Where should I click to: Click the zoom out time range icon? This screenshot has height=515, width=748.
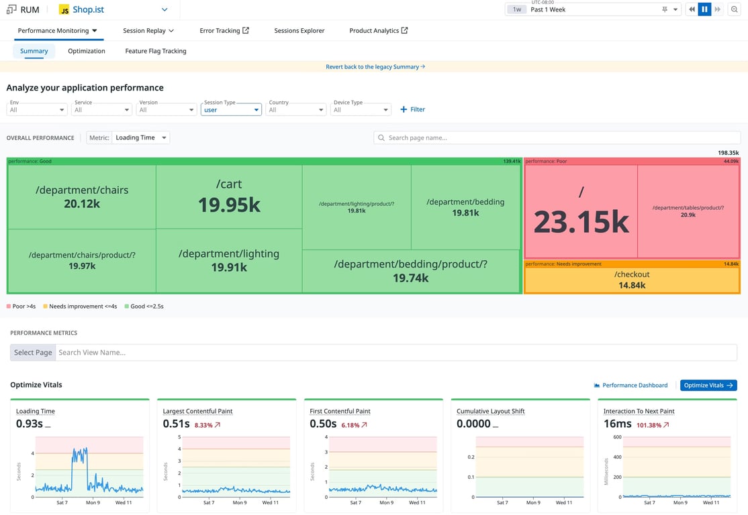coord(735,9)
